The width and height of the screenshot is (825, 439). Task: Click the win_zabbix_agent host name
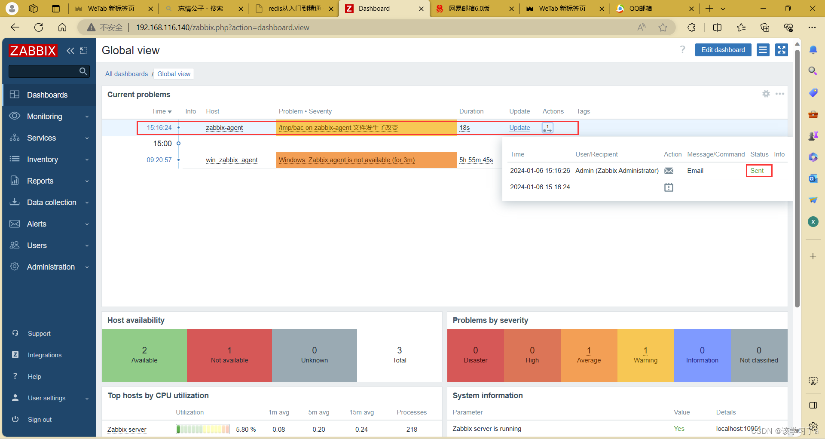[232, 160]
